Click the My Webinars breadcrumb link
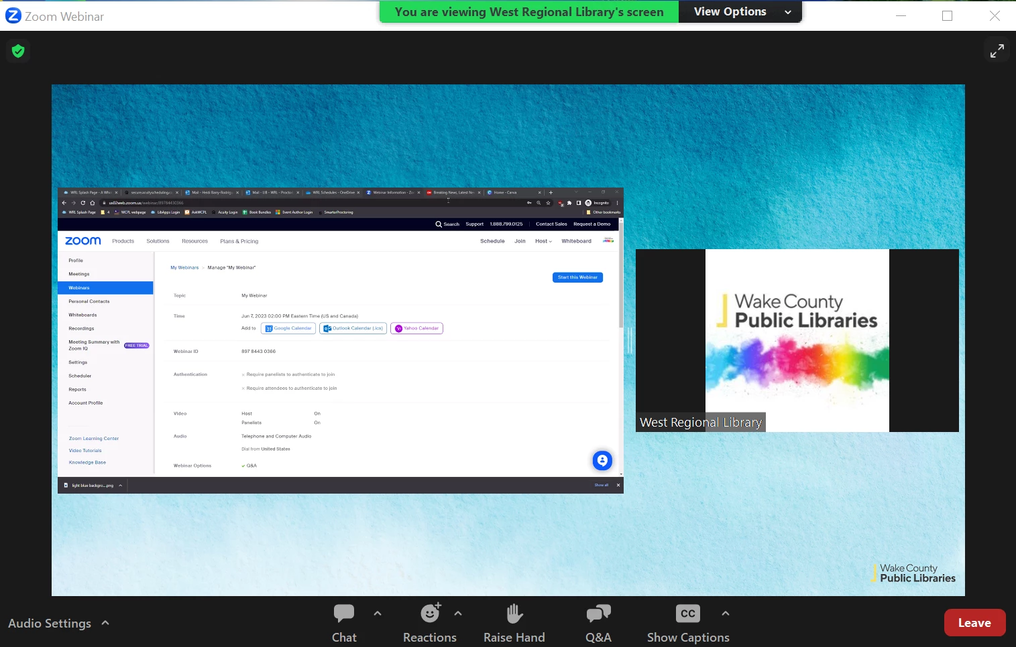This screenshot has height=647, width=1016. coord(184,267)
